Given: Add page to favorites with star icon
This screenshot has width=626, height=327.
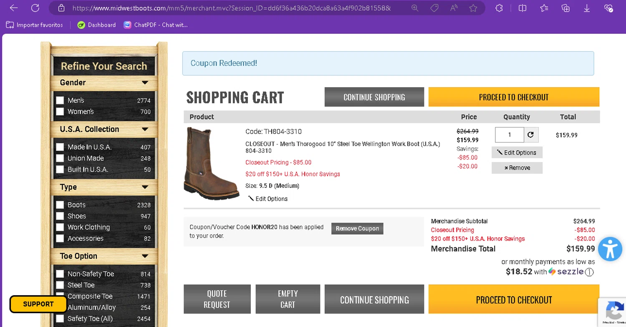Looking at the screenshot, I should point(473,8).
